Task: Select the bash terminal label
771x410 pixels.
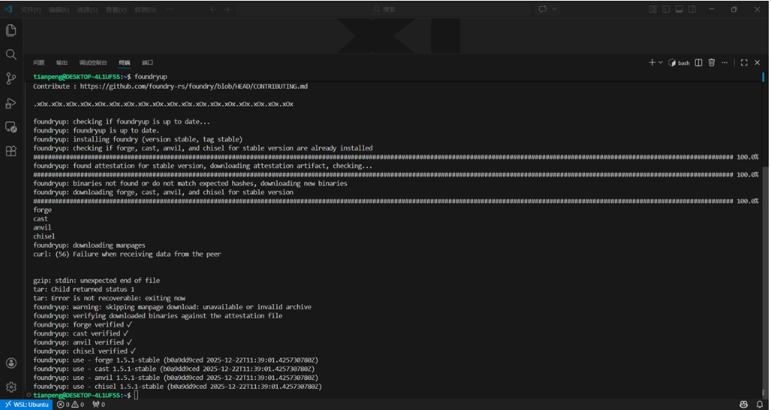Action: 679,63
